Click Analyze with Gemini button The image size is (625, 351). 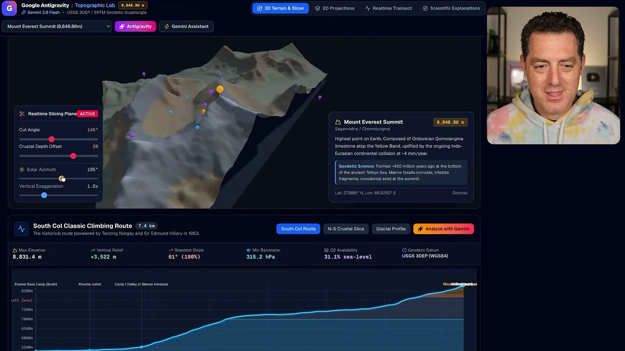click(443, 229)
